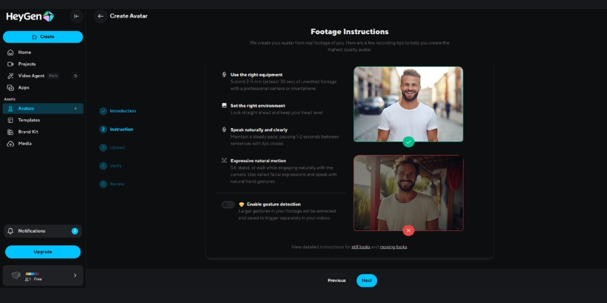Click the plus icon next to Avatars
The image size is (607, 303).
pos(75,108)
